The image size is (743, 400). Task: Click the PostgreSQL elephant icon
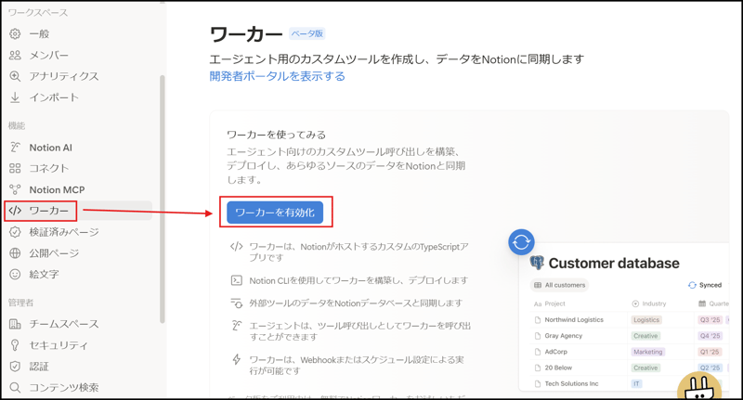point(537,263)
